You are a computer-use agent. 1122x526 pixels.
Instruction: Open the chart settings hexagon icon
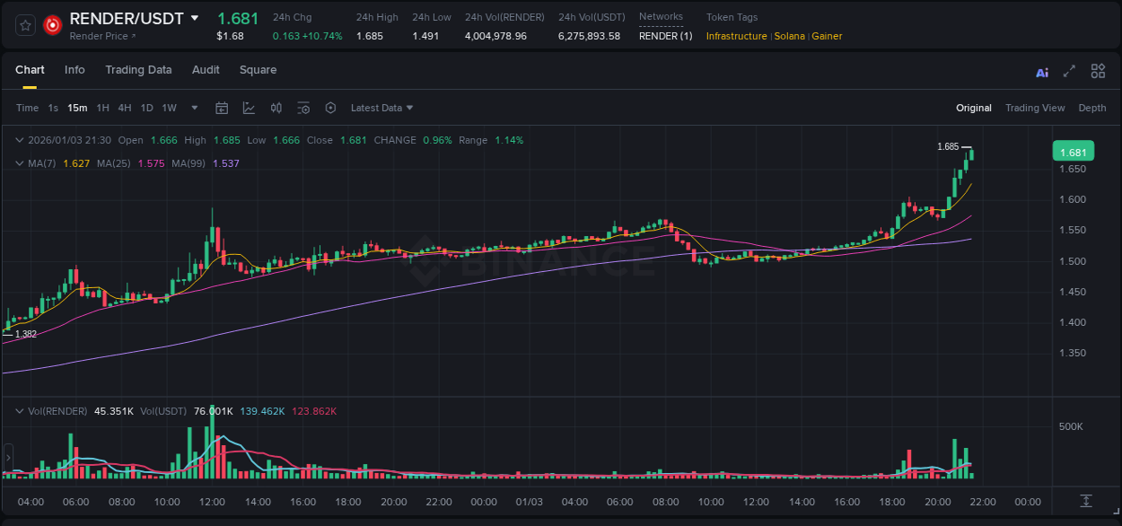(x=330, y=108)
